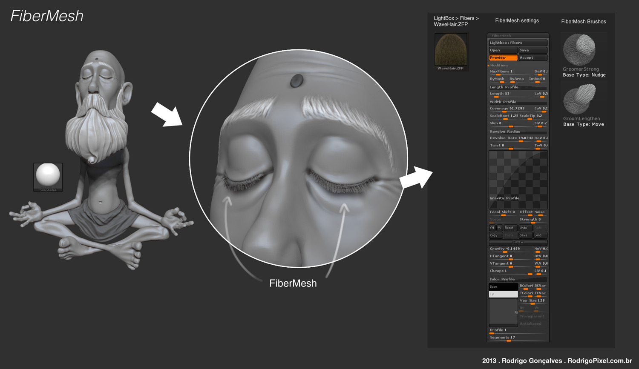
Task: Click the Accept button
Action: 533,57
